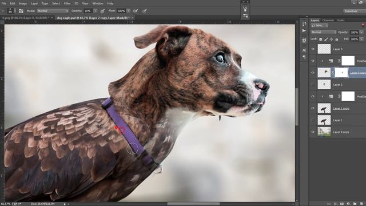Create a new group folder icon

tap(355, 204)
